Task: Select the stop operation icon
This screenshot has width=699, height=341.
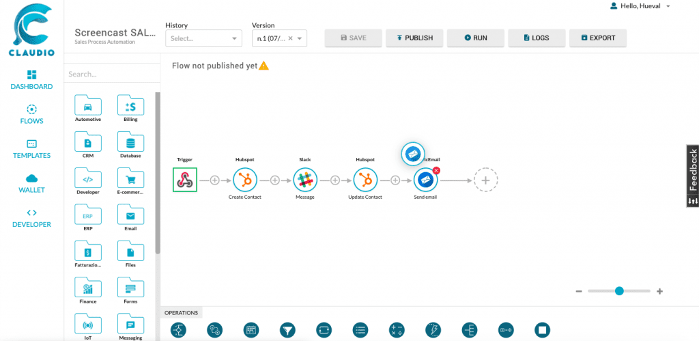Action: [x=543, y=330]
